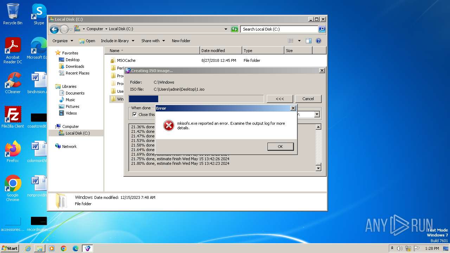450x253 pixels.
Task: Expand Include in library menu
Action: [117, 41]
